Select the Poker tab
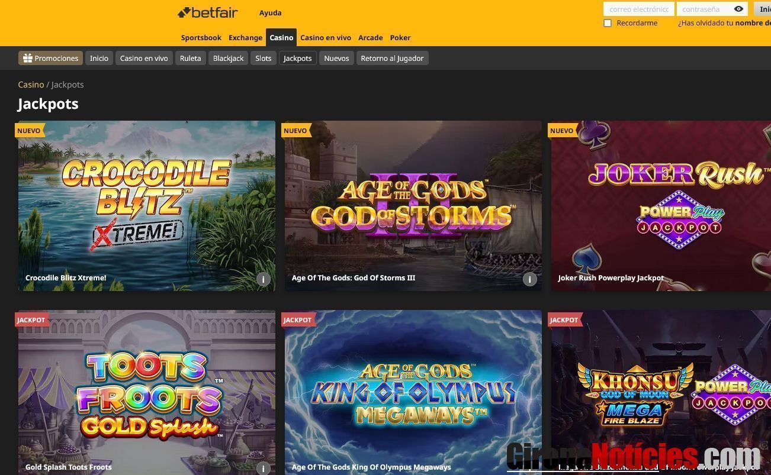 (400, 37)
